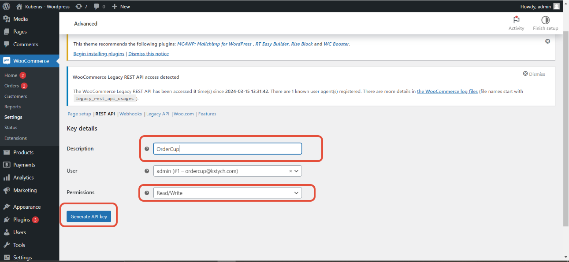Switch to the Features tab
This screenshot has width=569, height=262.
(x=207, y=114)
